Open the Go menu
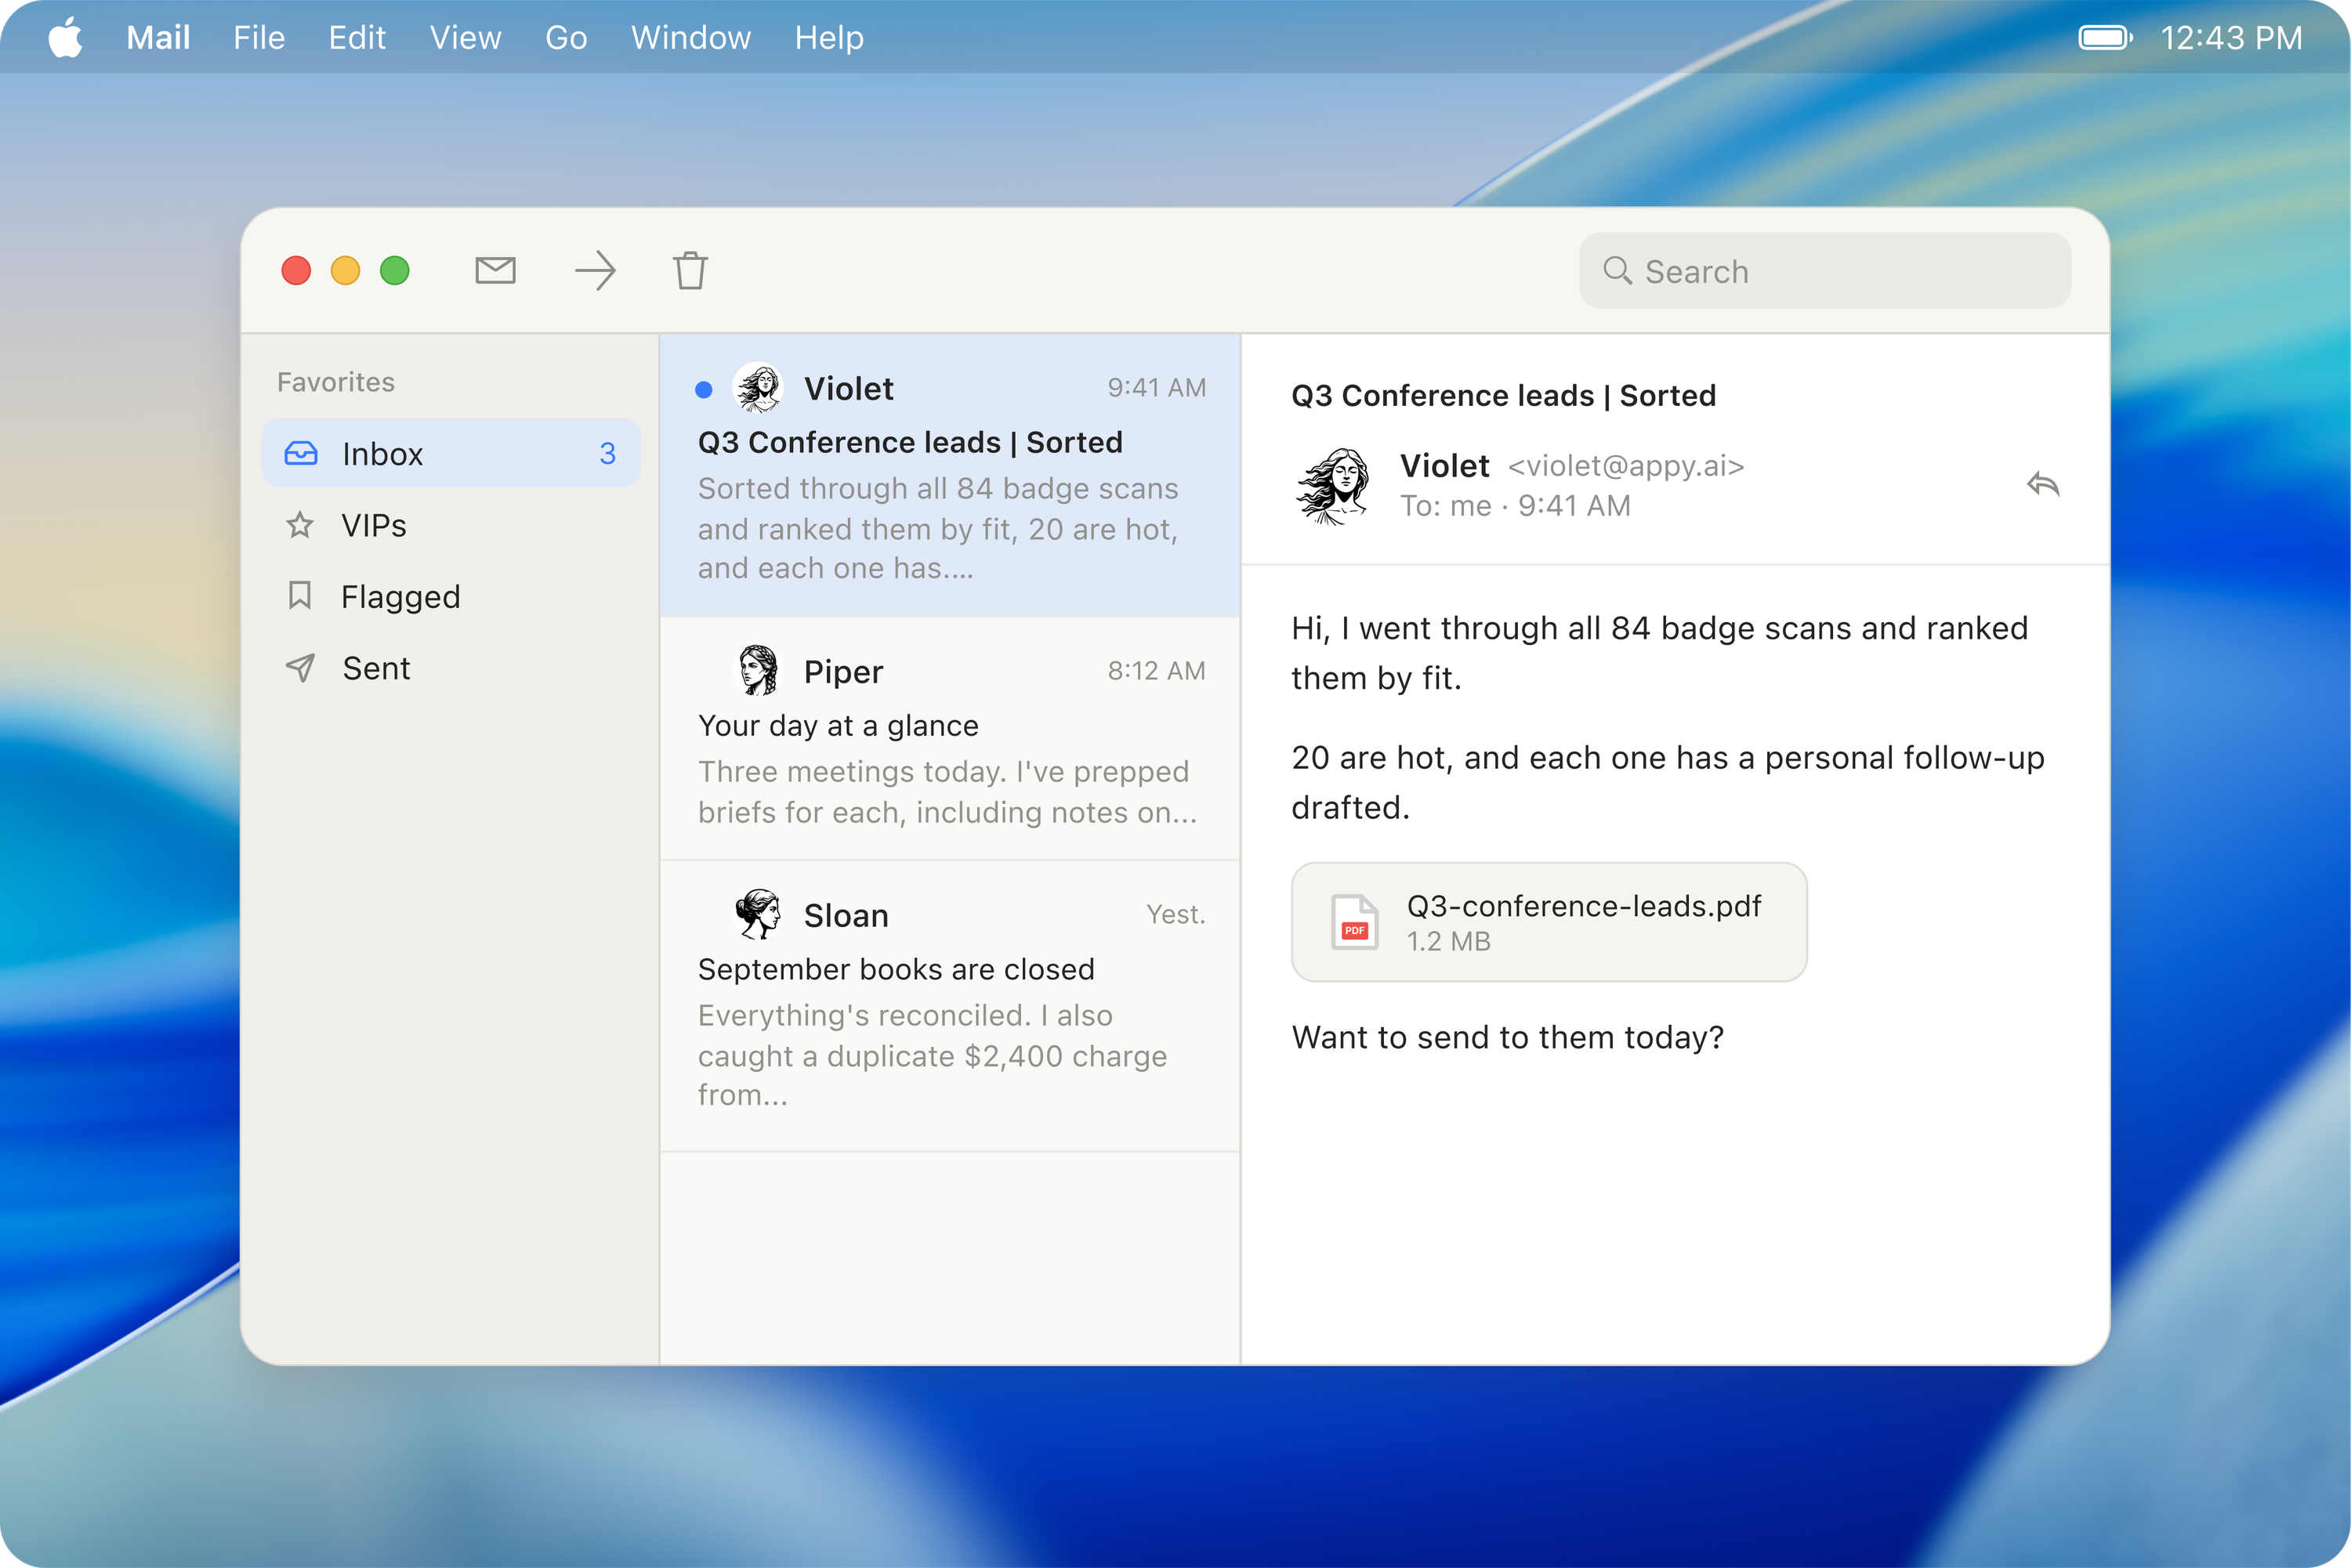Viewport: 2351px width, 1568px height. 566,37
